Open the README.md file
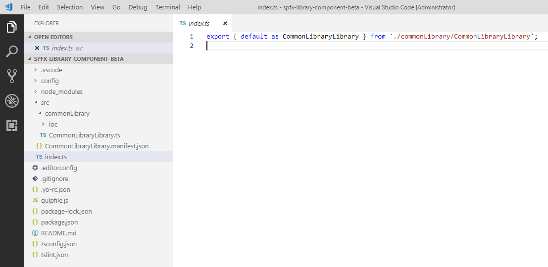 (x=58, y=233)
